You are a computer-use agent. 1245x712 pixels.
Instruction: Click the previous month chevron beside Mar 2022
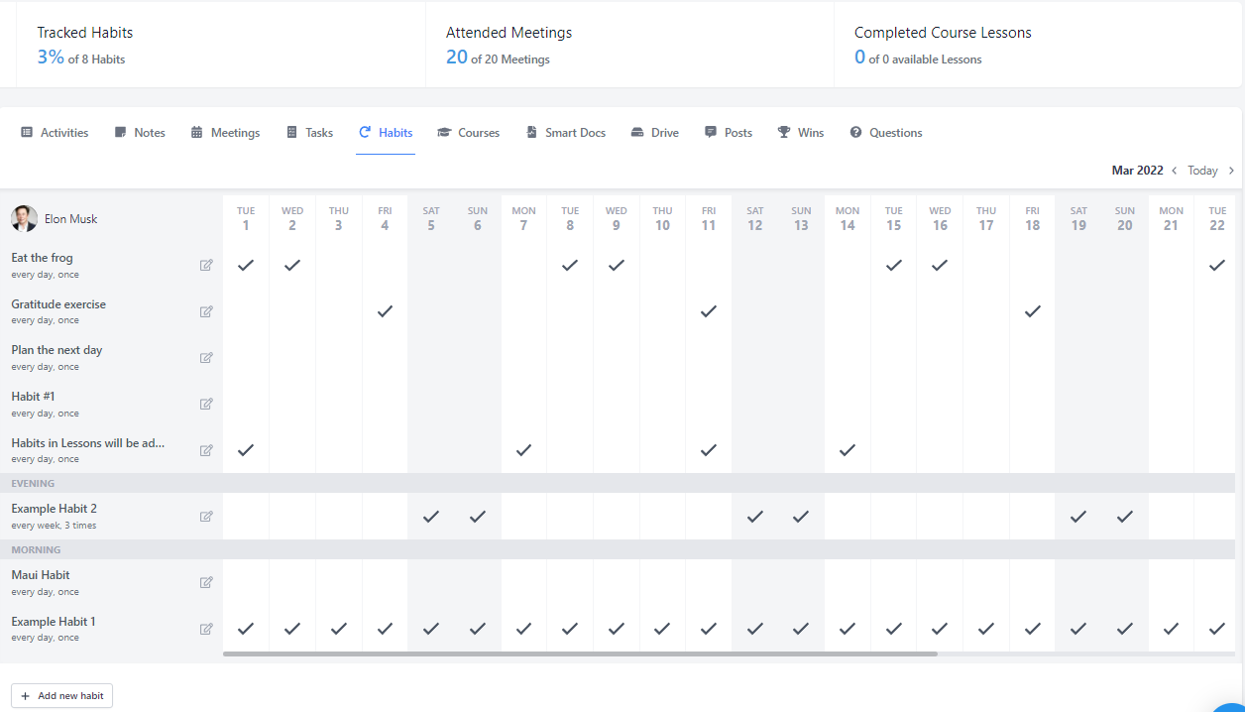[x=1175, y=170]
